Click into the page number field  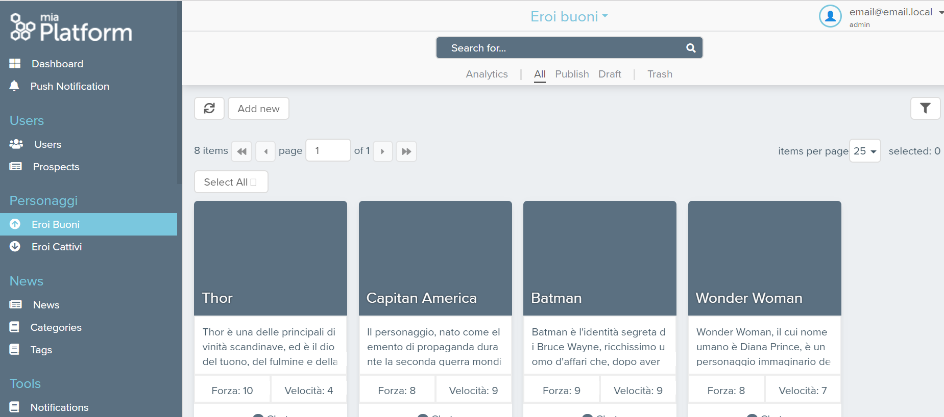[328, 151]
